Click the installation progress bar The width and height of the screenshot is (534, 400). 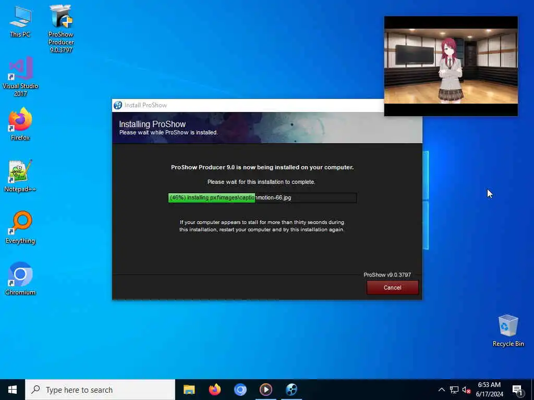point(262,197)
